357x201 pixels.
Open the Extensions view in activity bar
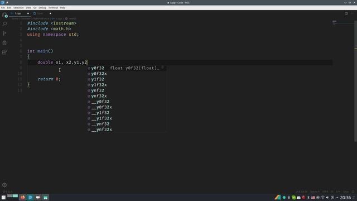point(4,52)
